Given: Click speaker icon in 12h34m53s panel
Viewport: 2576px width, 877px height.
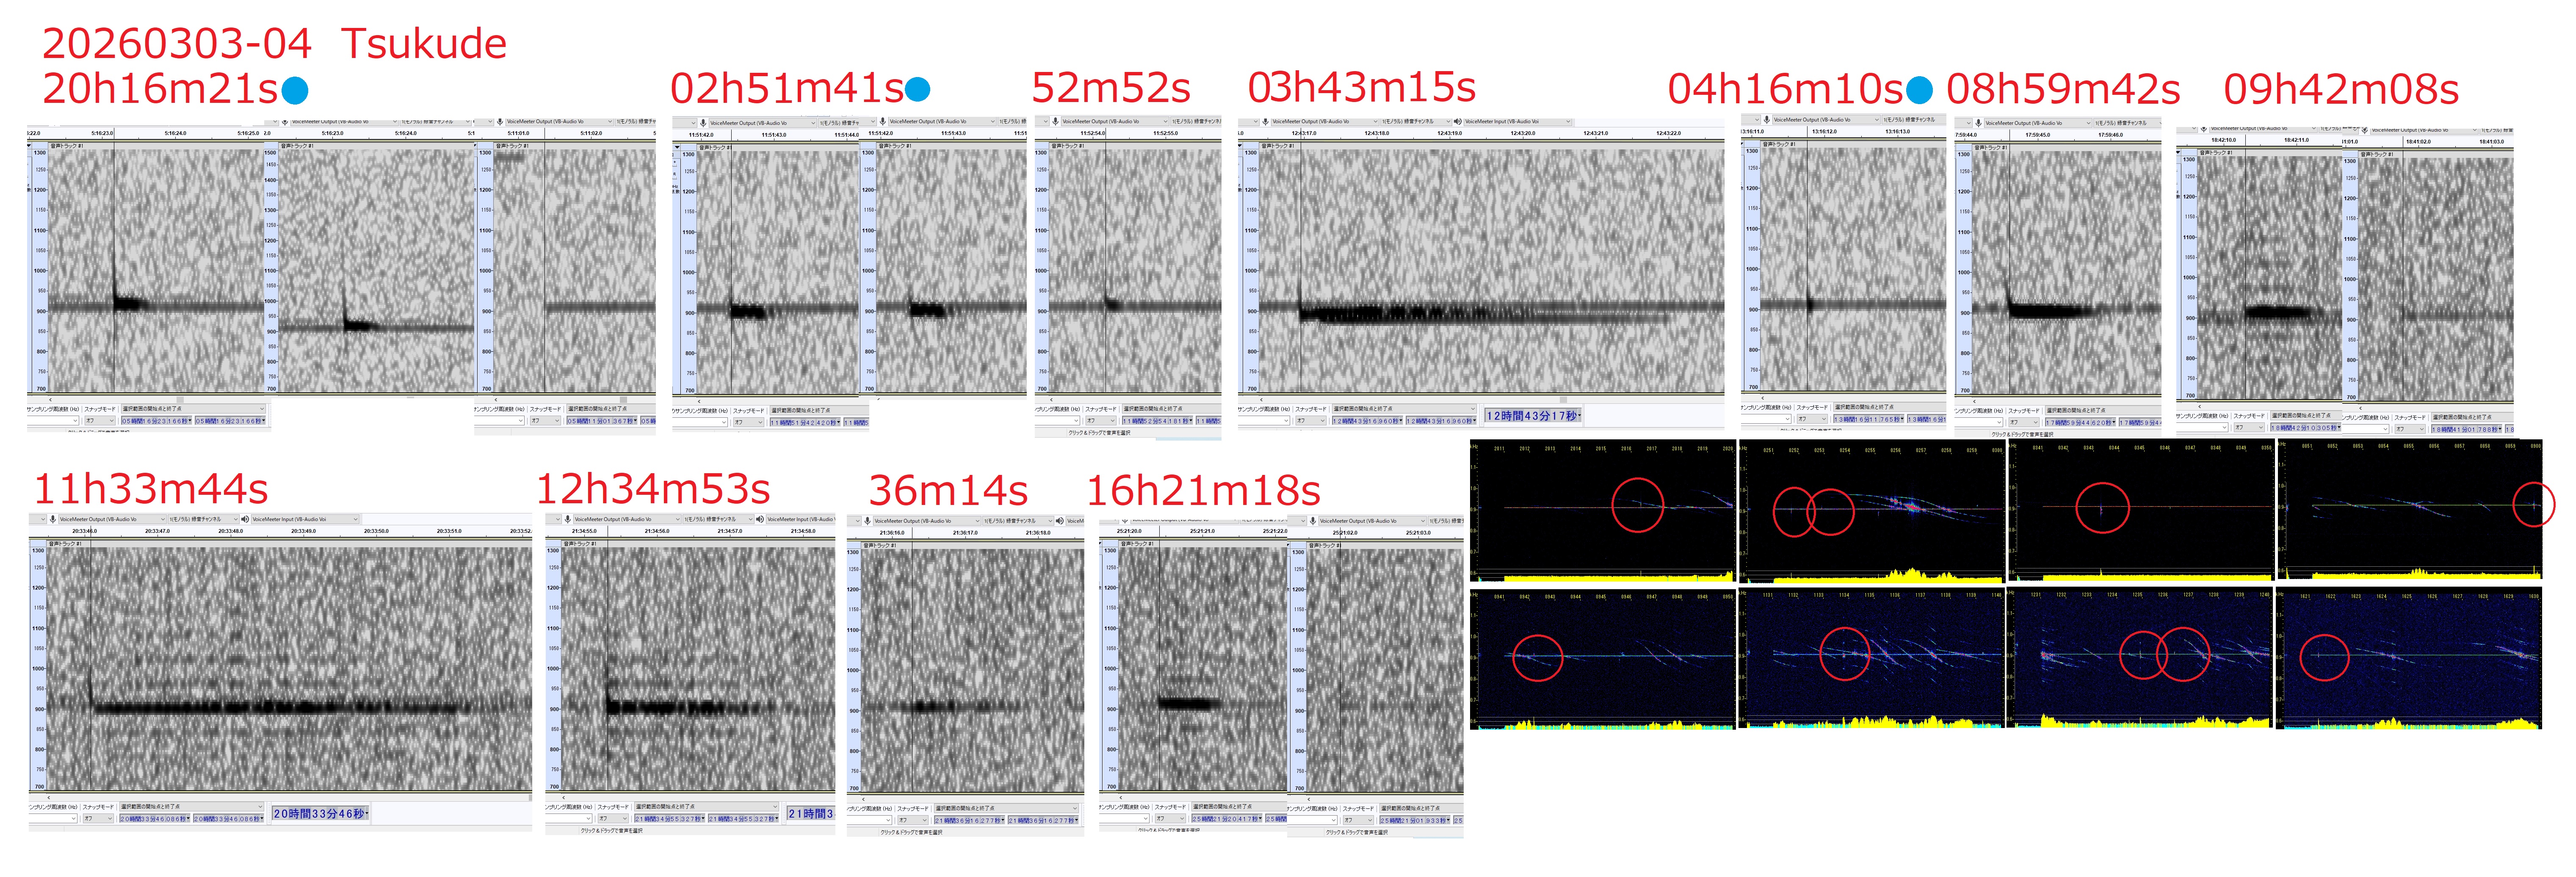Looking at the screenshot, I should [760, 519].
